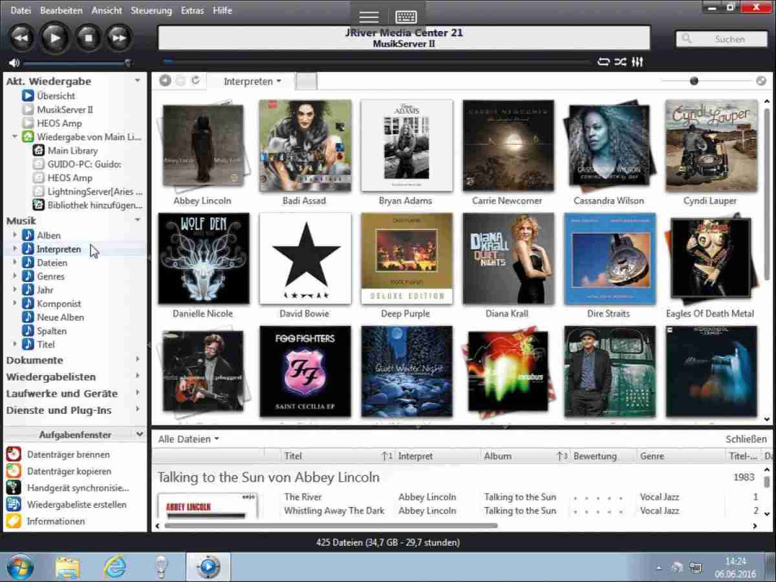Expand the Komponist tree node

point(15,303)
